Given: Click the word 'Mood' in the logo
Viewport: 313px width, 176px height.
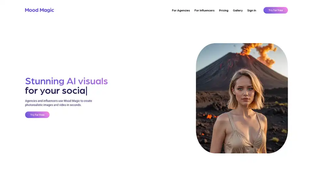Looking at the screenshot, I should [31, 10].
